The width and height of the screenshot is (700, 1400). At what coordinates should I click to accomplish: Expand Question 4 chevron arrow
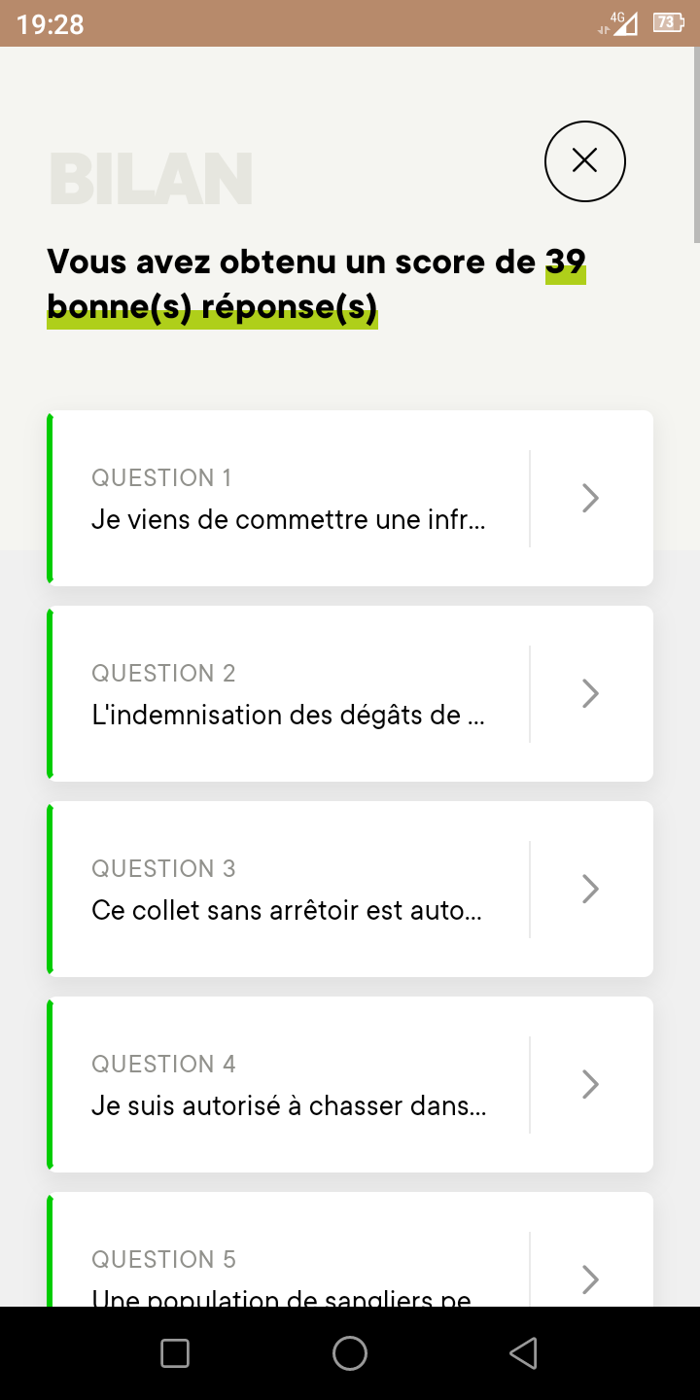589,1085
